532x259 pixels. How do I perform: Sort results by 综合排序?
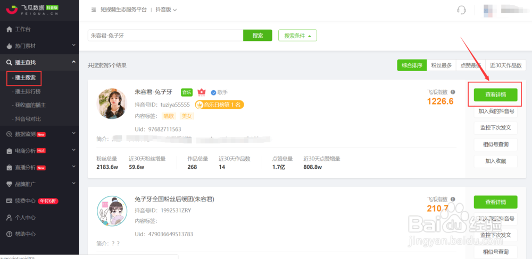412,66
